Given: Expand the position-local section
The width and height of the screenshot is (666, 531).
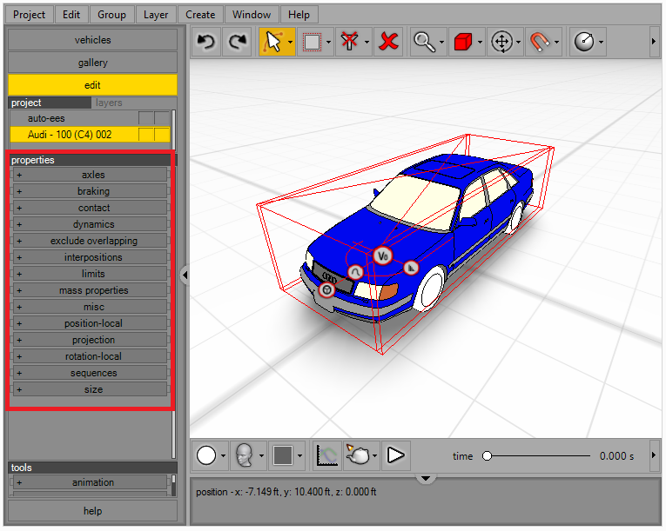Looking at the screenshot, I should pos(90,323).
